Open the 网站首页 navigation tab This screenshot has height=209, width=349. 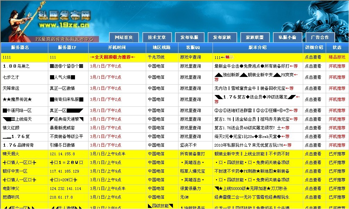point(123,37)
